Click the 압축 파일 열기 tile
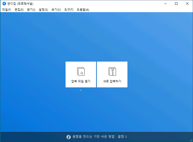 click(x=81, y=75)
